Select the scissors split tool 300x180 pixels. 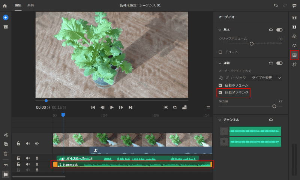pos(6,135)
